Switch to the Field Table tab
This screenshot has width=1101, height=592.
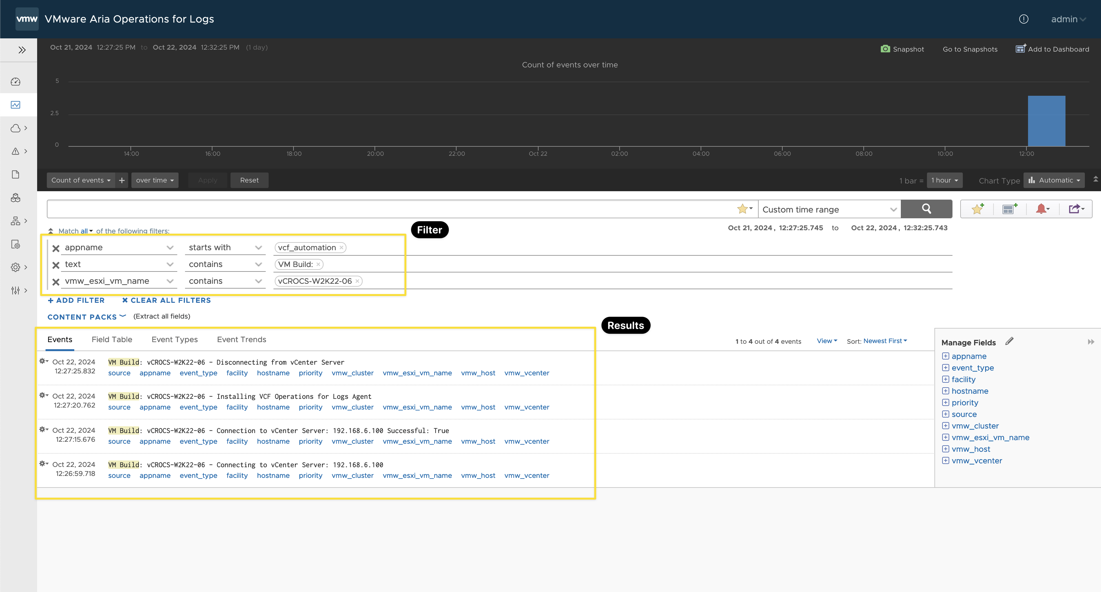click(112, 340)
